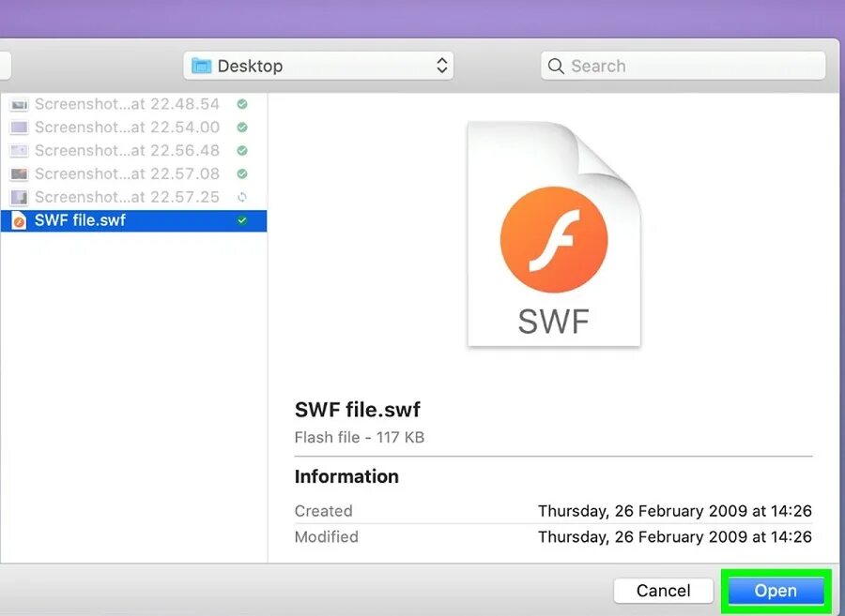
Task: Click syncing status icon for Screenshot 22.57.25
Action: [x=242, y=197]
